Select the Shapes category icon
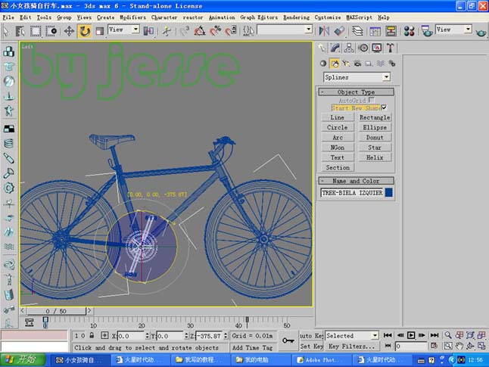This screenshot has width=489, height=367. pyautogui.click(x=335, y=64)
